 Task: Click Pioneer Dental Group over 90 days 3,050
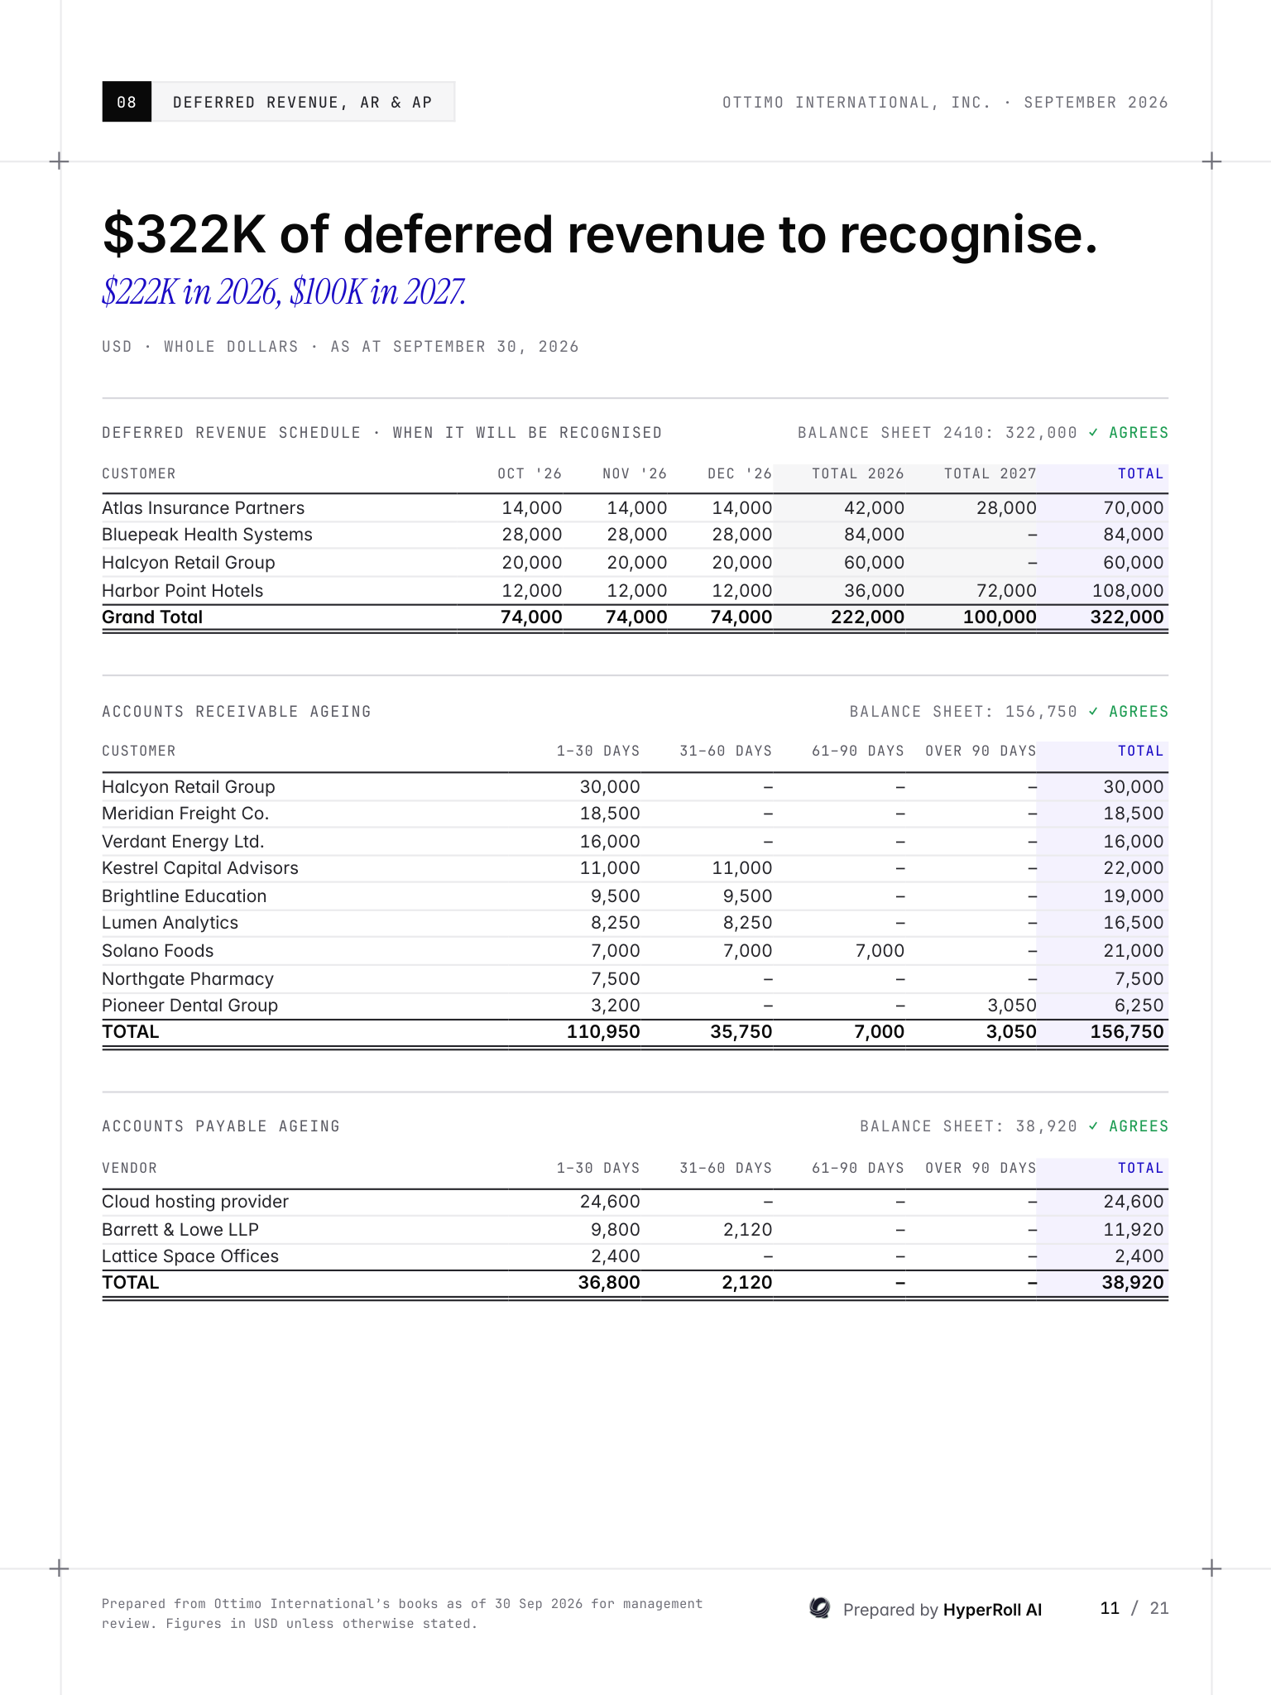click(x=1012, y=1006)
